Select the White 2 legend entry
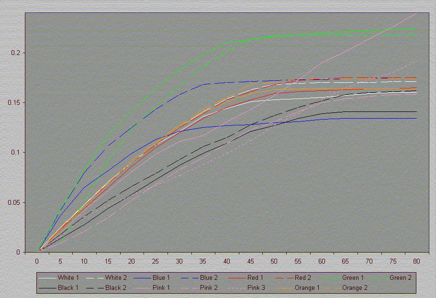 (116, 277)
